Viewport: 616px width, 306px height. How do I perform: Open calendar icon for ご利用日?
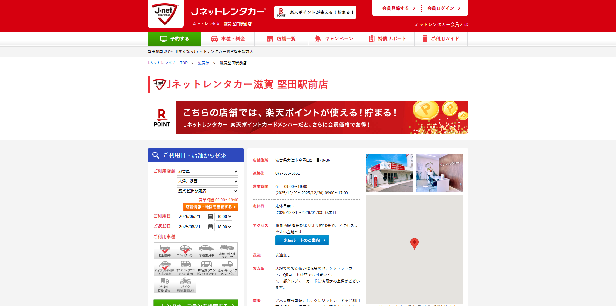point(210,217)
